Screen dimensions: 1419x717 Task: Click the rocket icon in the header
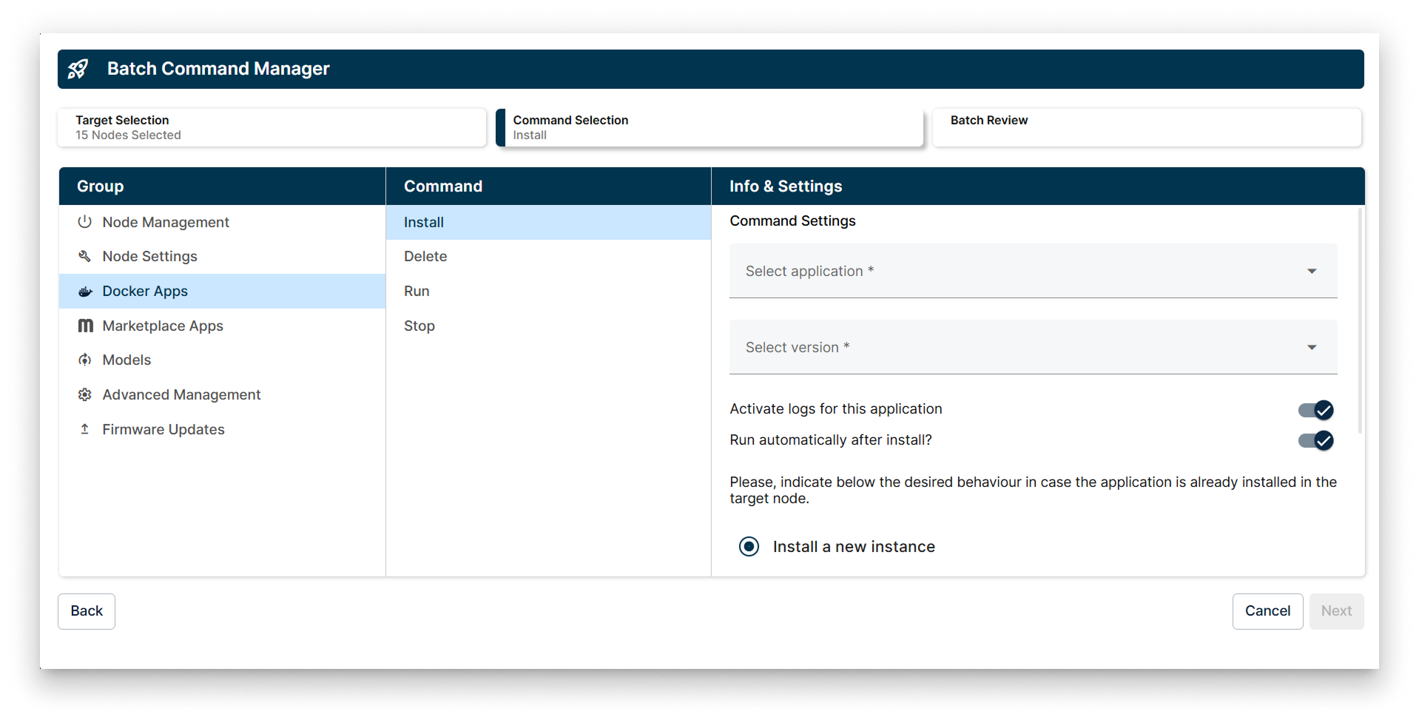(78, 69)
